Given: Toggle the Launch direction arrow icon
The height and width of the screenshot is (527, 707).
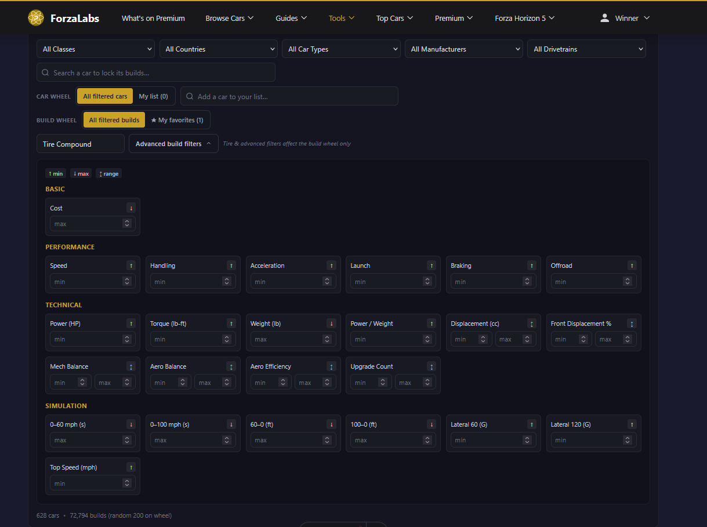Looking at the screenshot, I should pos(432,266).
